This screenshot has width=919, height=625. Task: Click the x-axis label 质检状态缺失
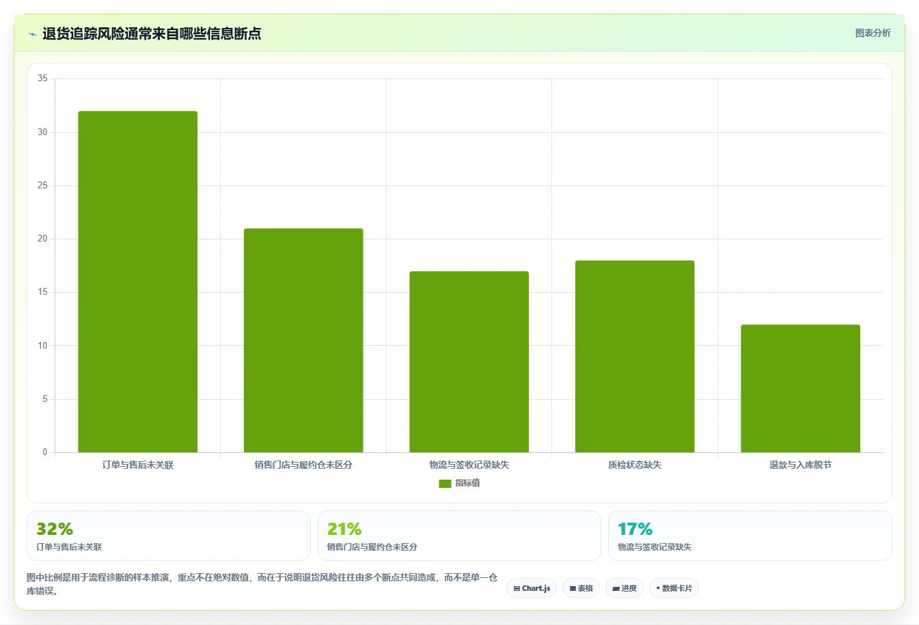click(x=635, y=465)
